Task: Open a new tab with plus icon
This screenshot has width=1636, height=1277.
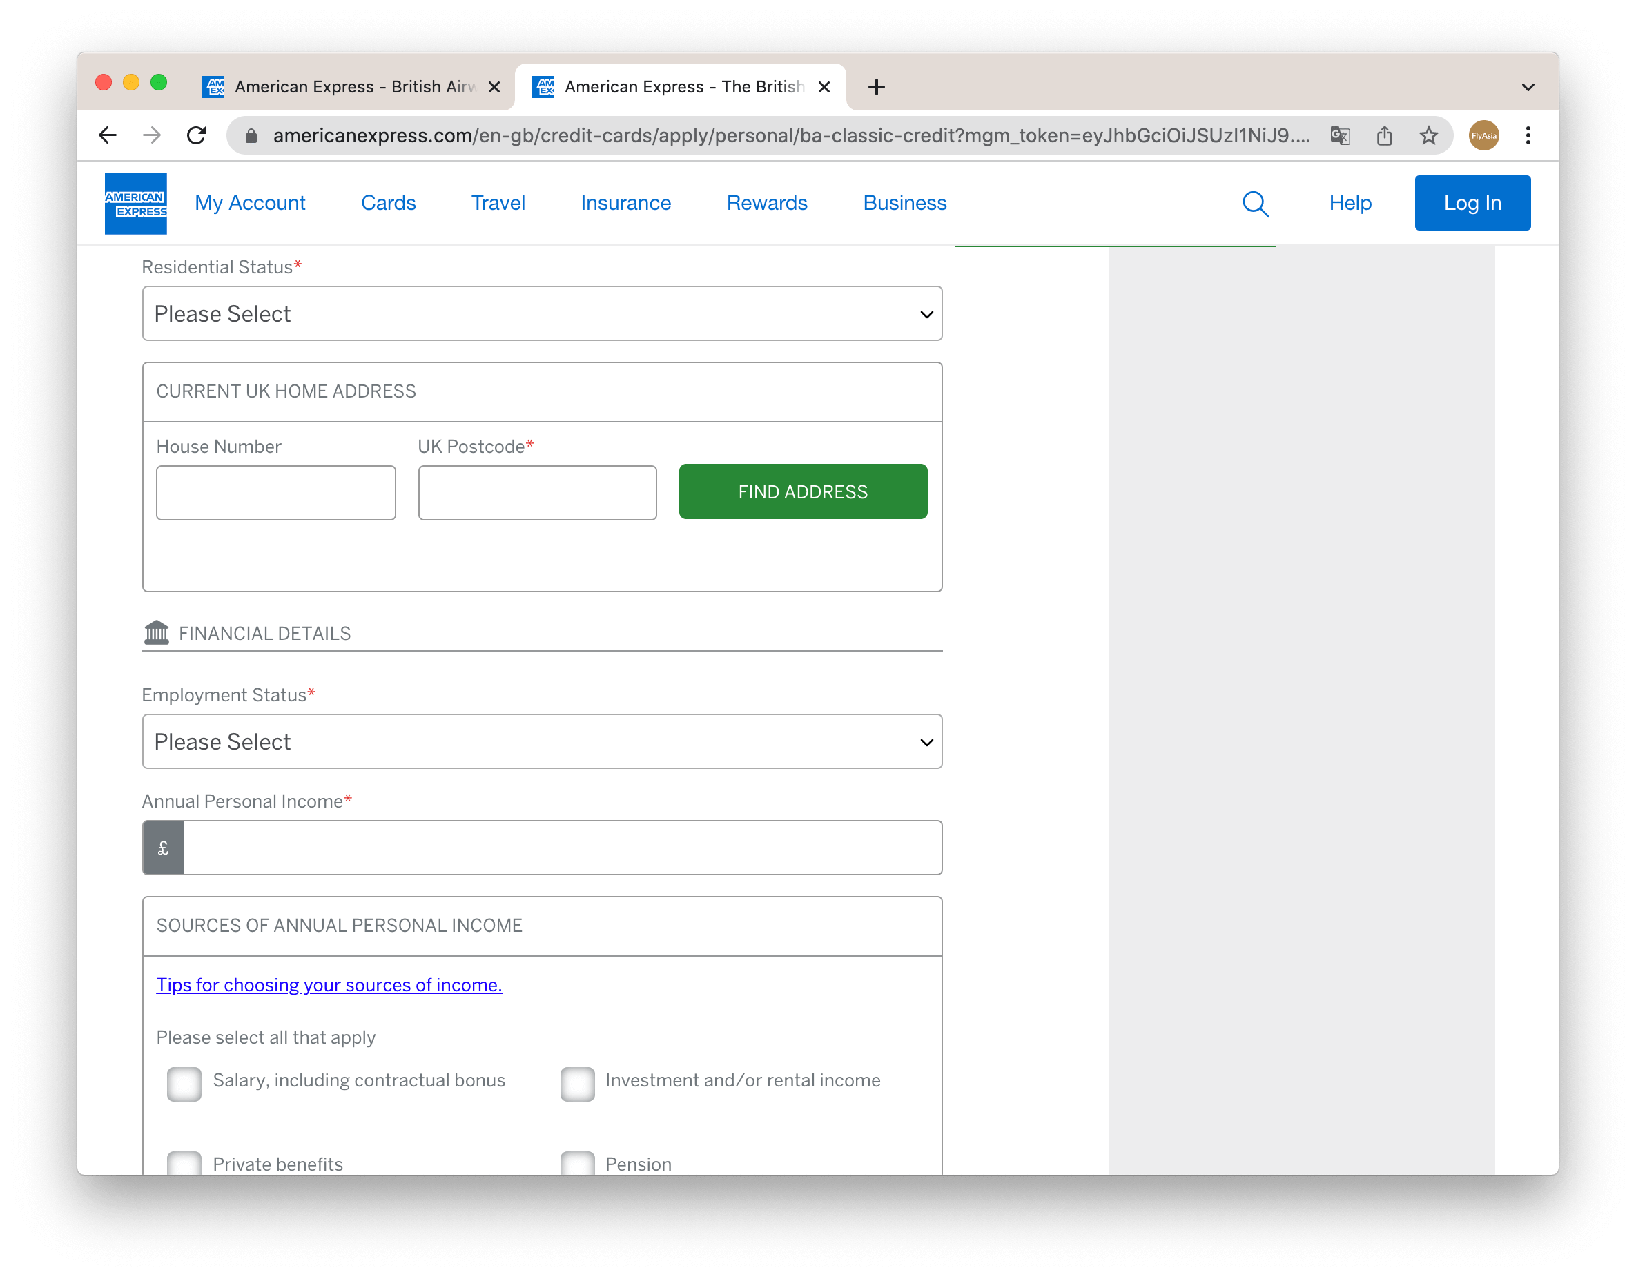Action: click(x=877, y=87)
